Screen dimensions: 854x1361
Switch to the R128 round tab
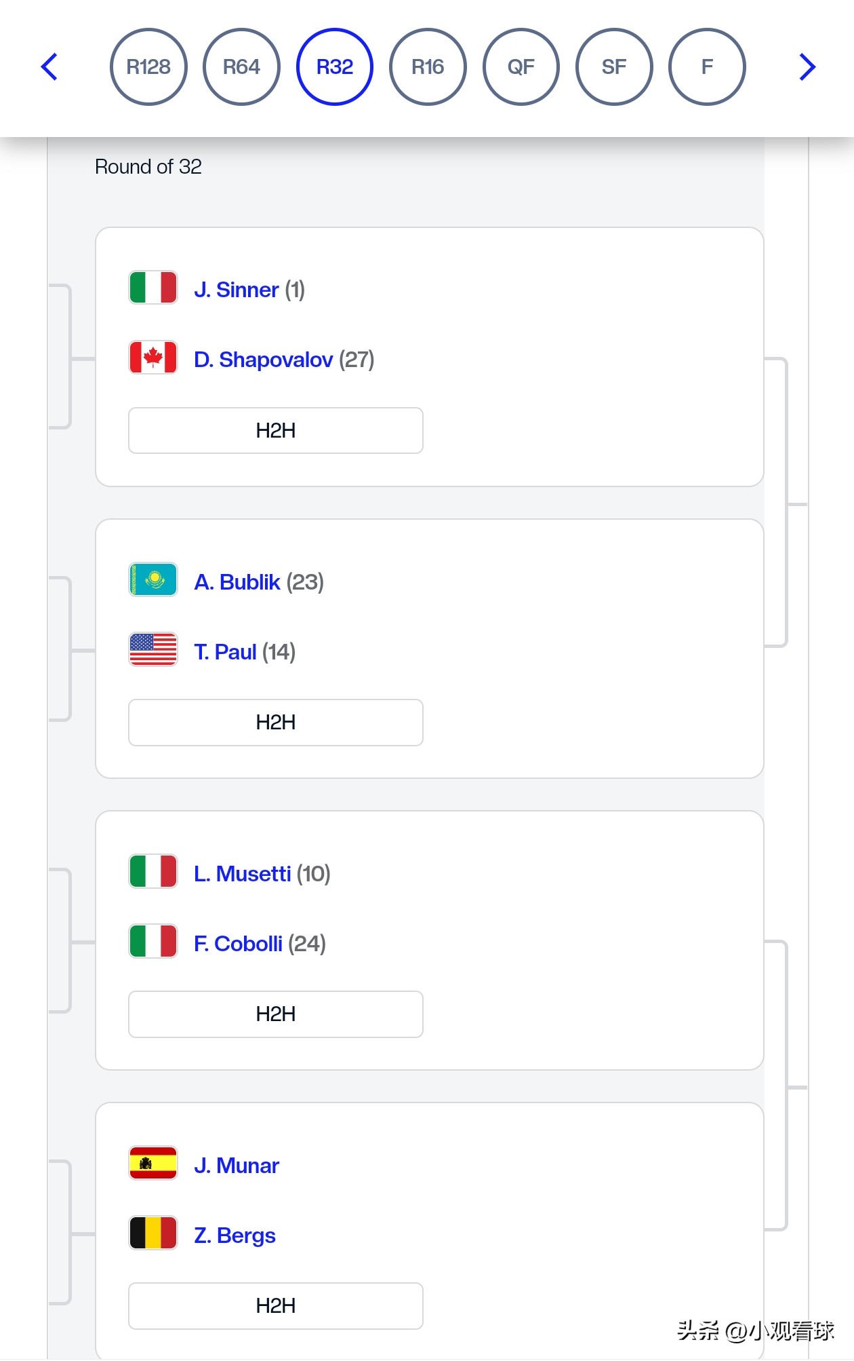coord(148,66)
